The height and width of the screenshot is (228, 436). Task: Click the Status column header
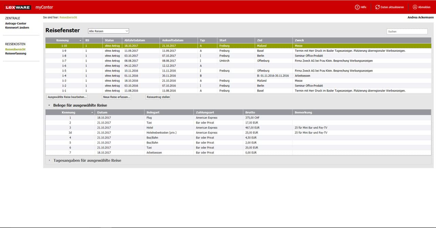click(x=112, y=40)
